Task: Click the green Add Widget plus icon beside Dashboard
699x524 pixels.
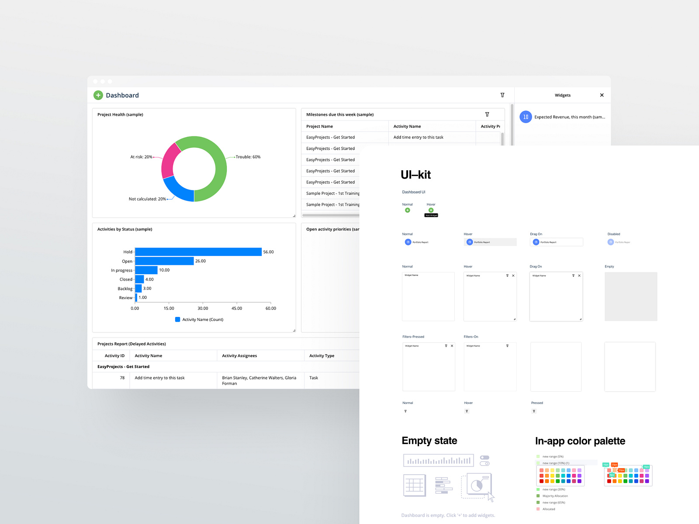Action: [98, 95]
